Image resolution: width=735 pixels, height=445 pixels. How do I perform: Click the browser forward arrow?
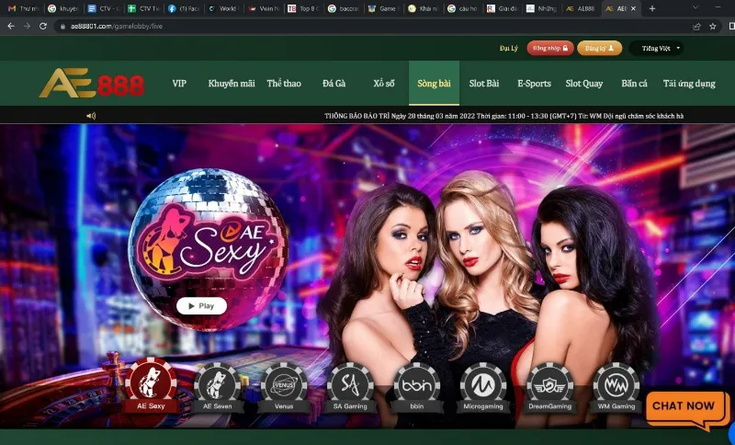pyautogui.click(x=27, y=27)
